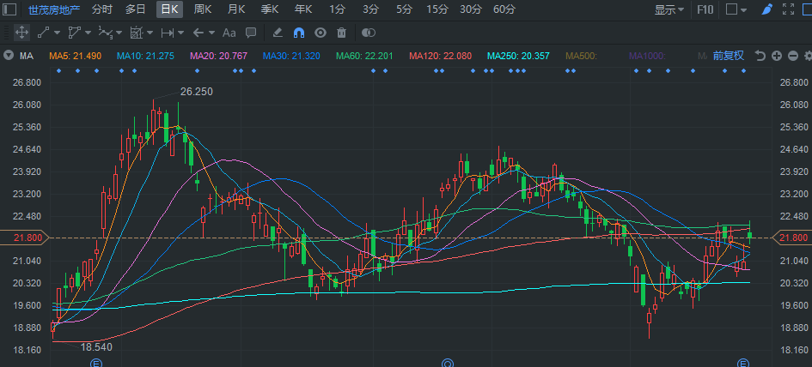Expand the wave line tool dropdown arrow
The height and width of the screenshot is (367, 812).
[119, 33]
